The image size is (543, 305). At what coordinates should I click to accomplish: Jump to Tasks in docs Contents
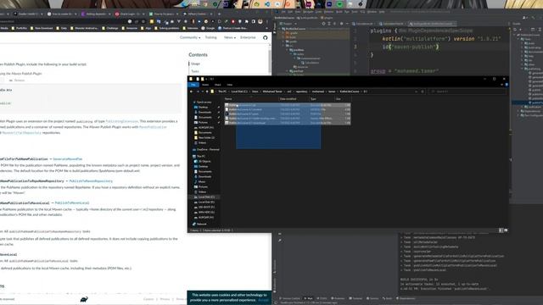pos(195,71)
